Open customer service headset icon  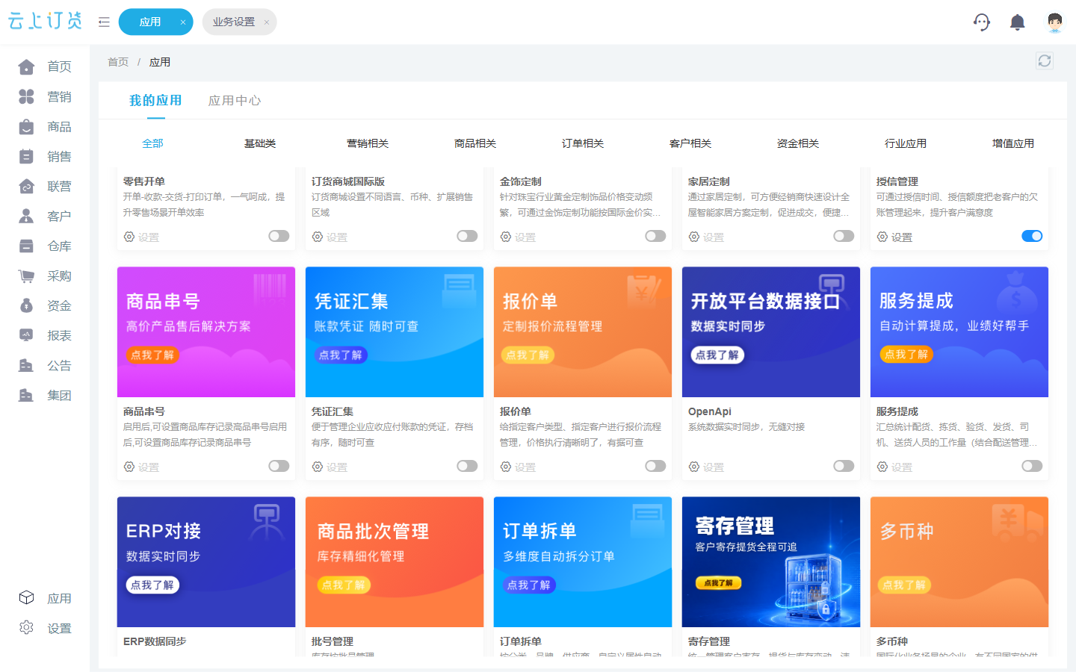[982, 22]
